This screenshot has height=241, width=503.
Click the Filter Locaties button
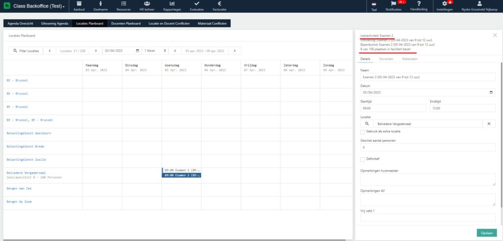[26, 51]
